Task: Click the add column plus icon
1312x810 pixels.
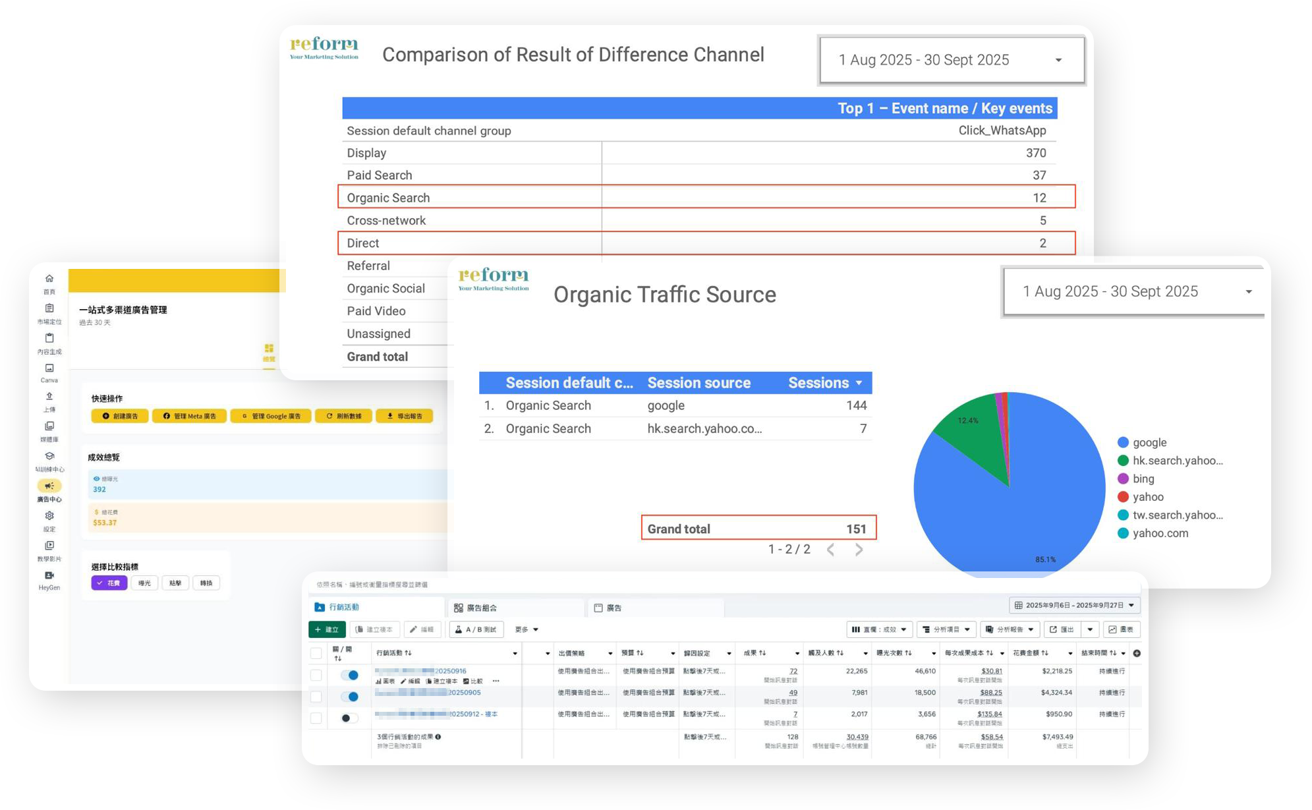Action: [1137, 653]
